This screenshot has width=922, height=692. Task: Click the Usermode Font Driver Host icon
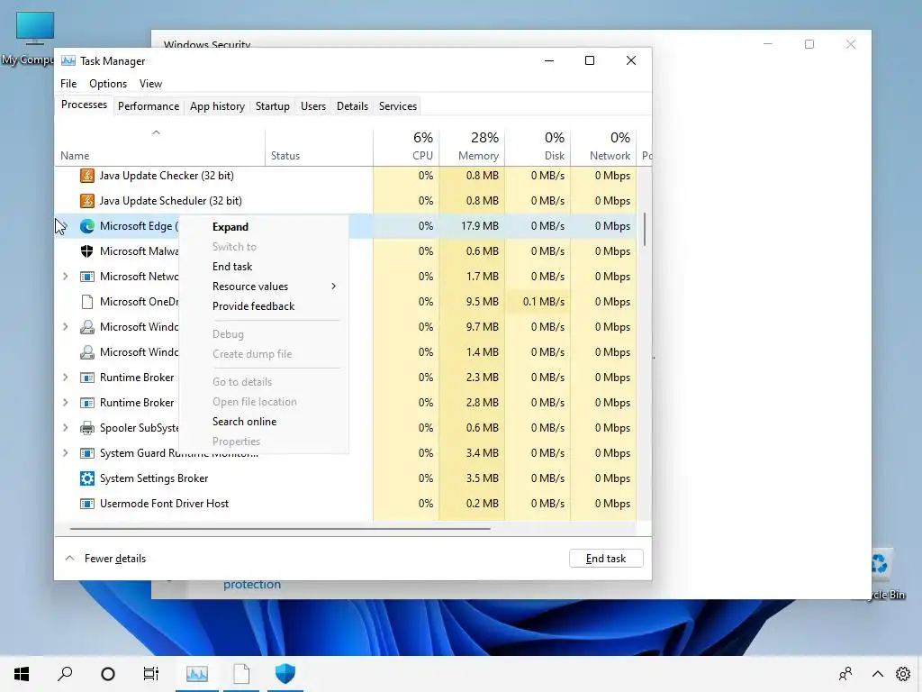(x=87, y=504)
